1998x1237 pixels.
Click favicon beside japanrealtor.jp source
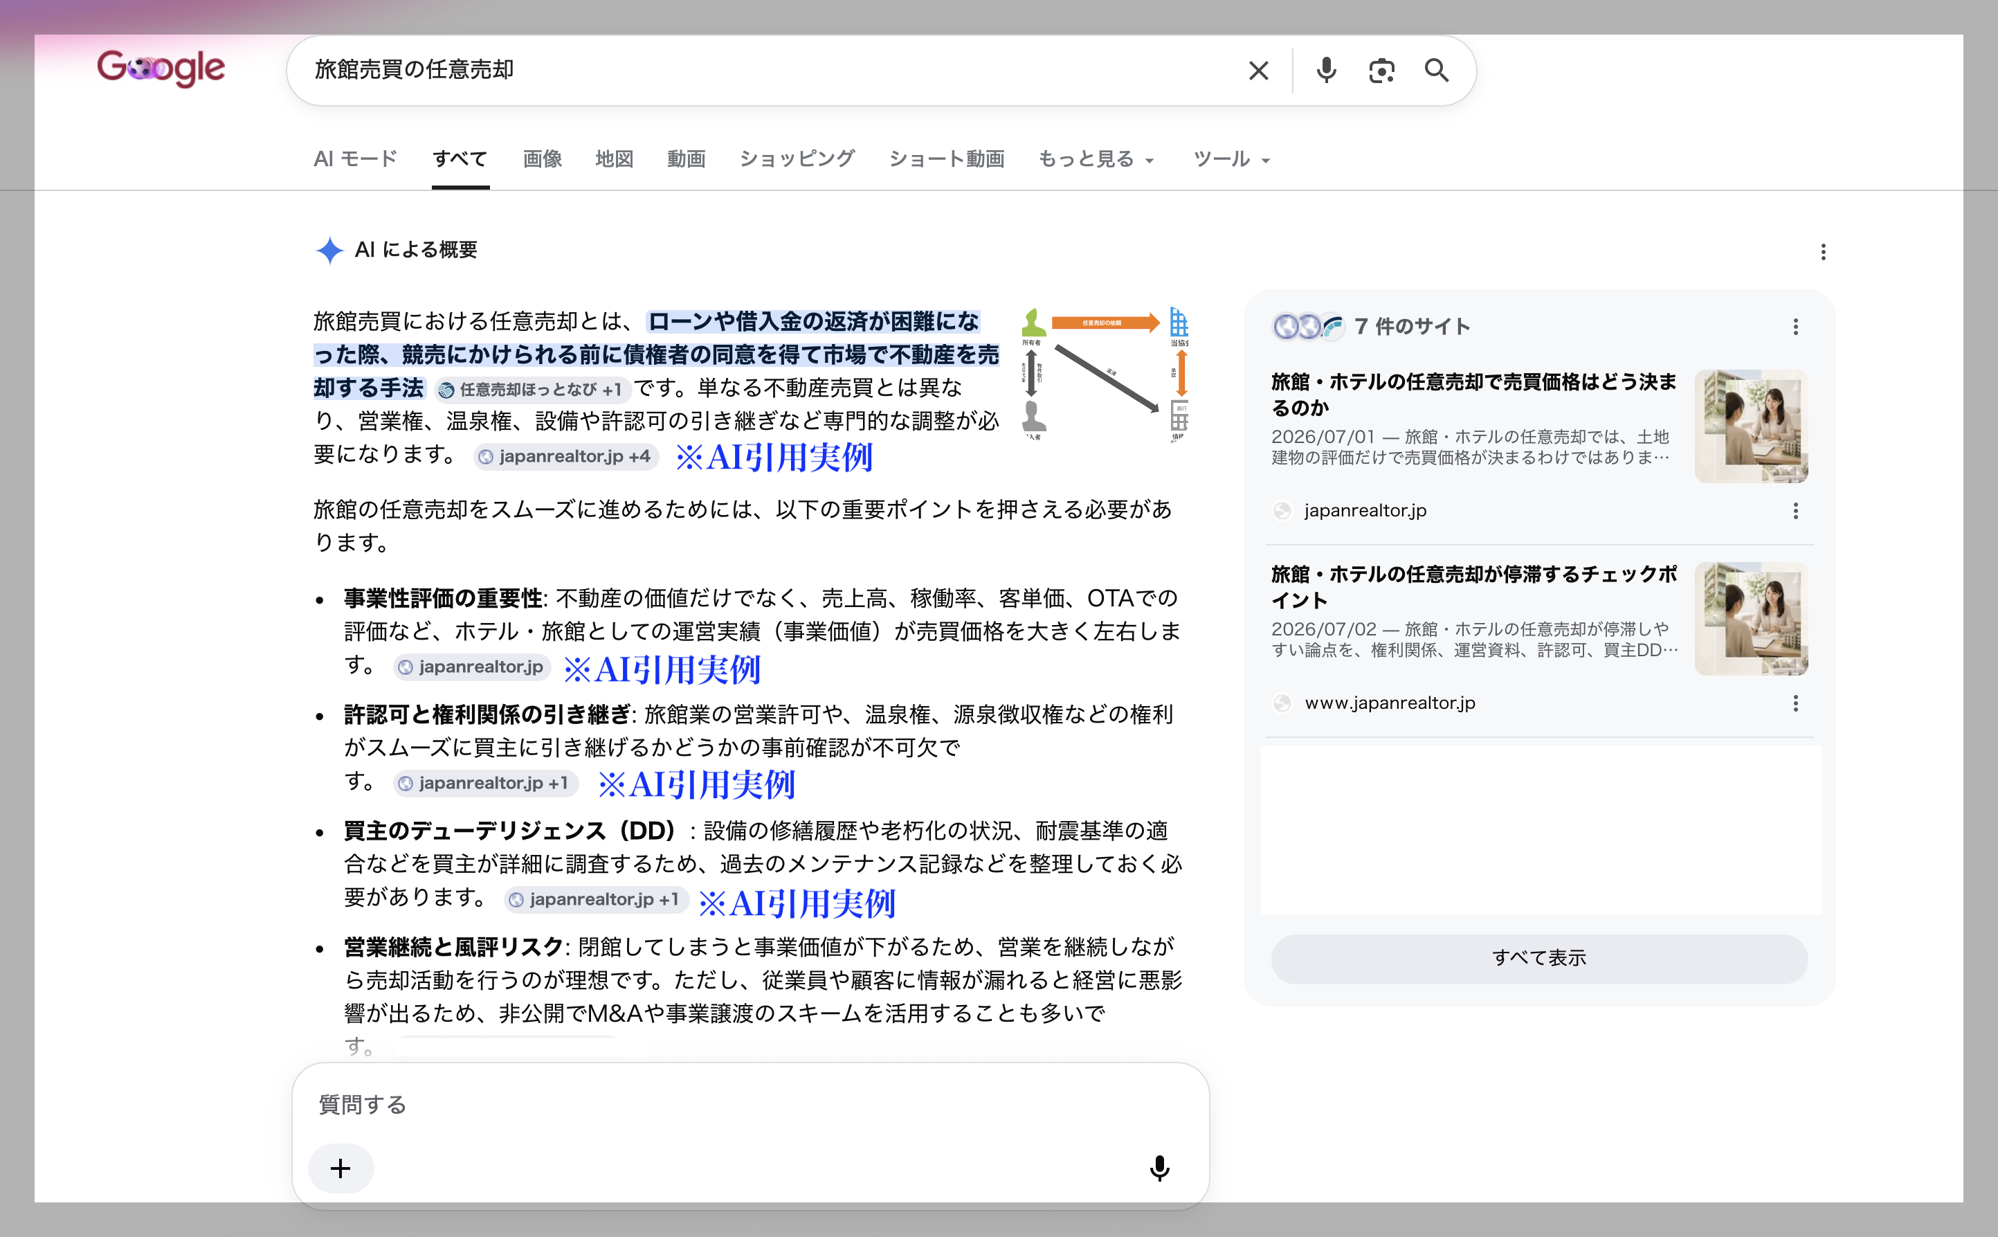point(1282,512)
